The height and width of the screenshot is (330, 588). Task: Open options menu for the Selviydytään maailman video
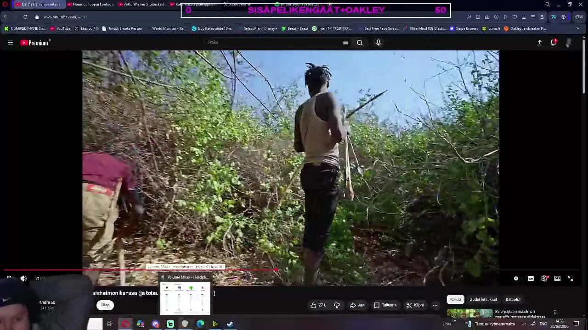click(x=554, y=313)
